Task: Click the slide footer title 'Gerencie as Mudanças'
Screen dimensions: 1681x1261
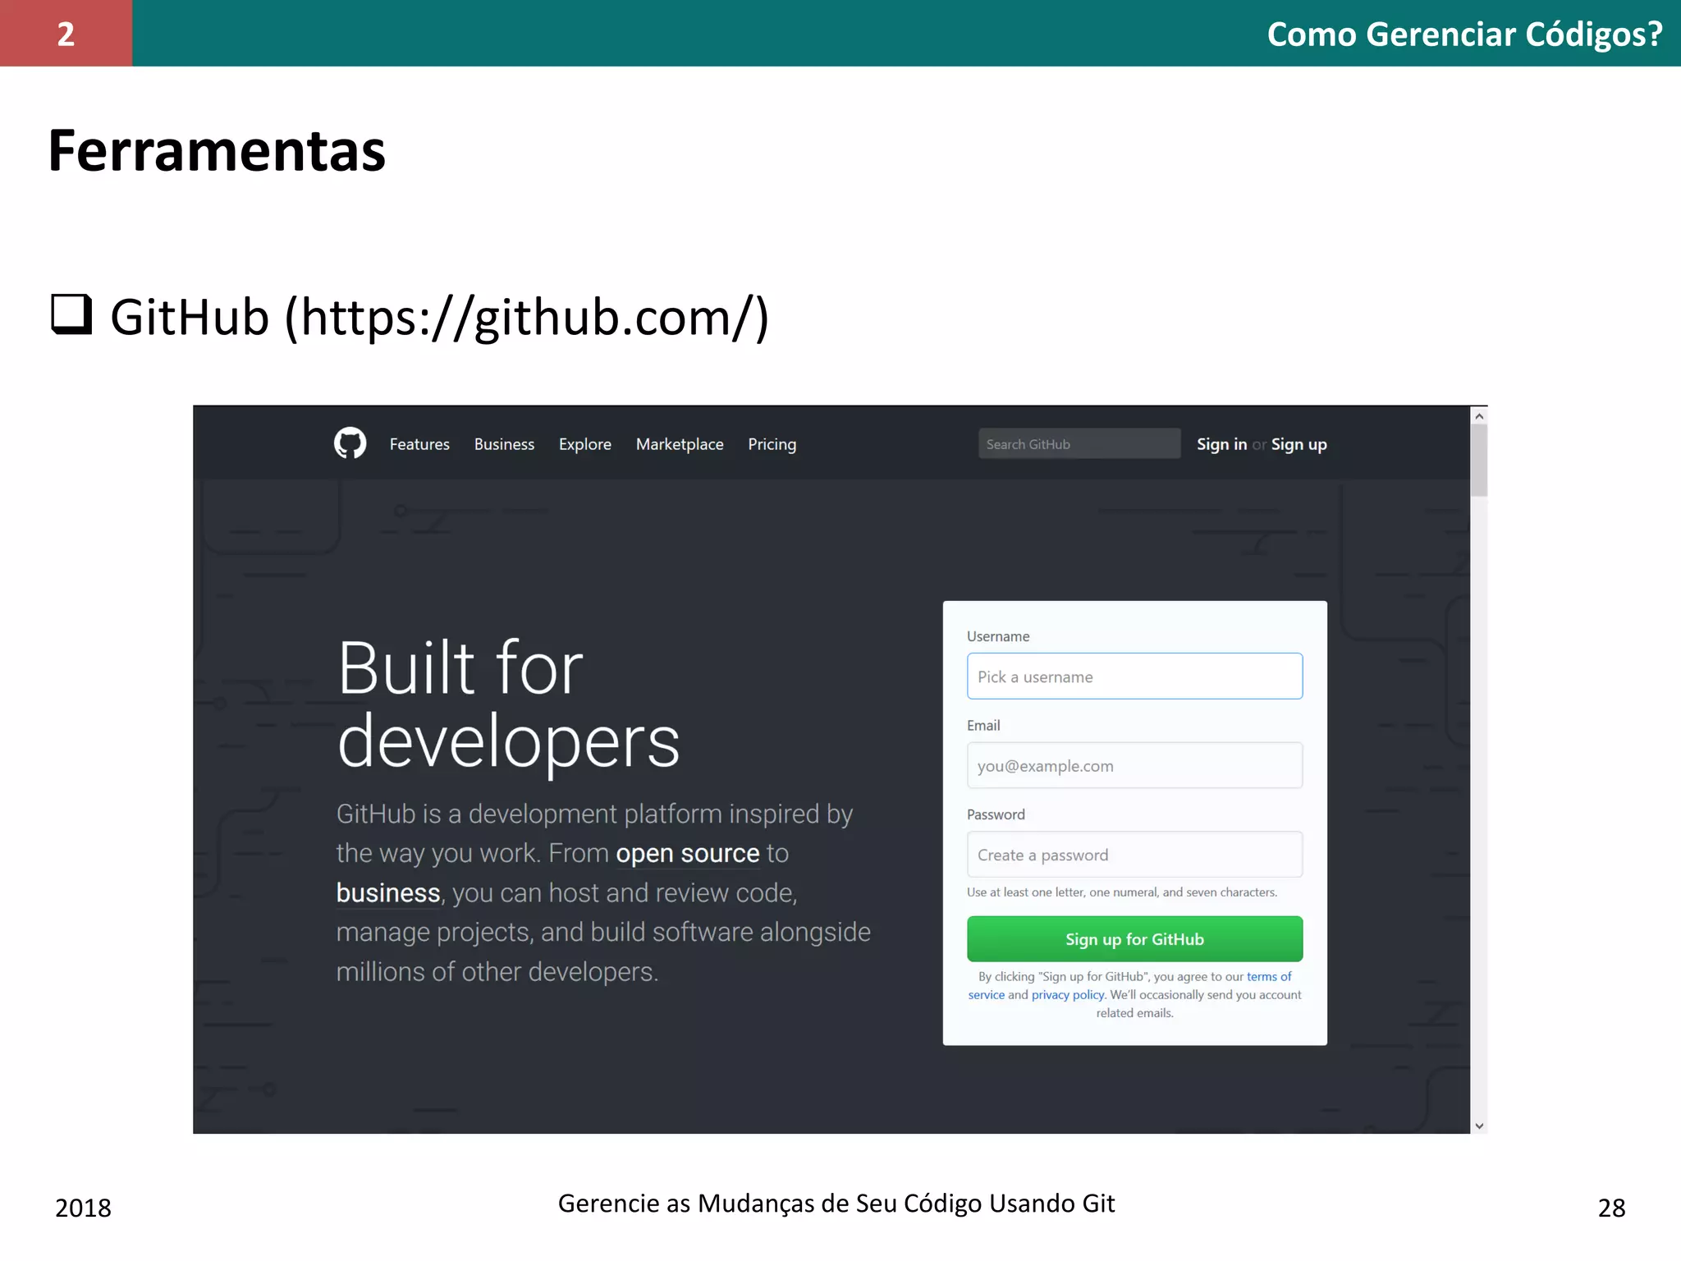Action: [836, 1204]
